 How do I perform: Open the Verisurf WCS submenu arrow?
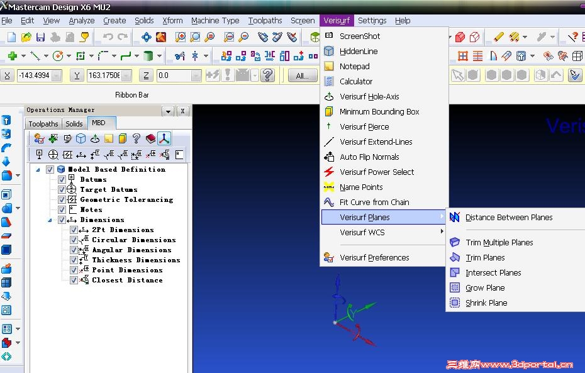pyautogui.click(x=442, y=231)
